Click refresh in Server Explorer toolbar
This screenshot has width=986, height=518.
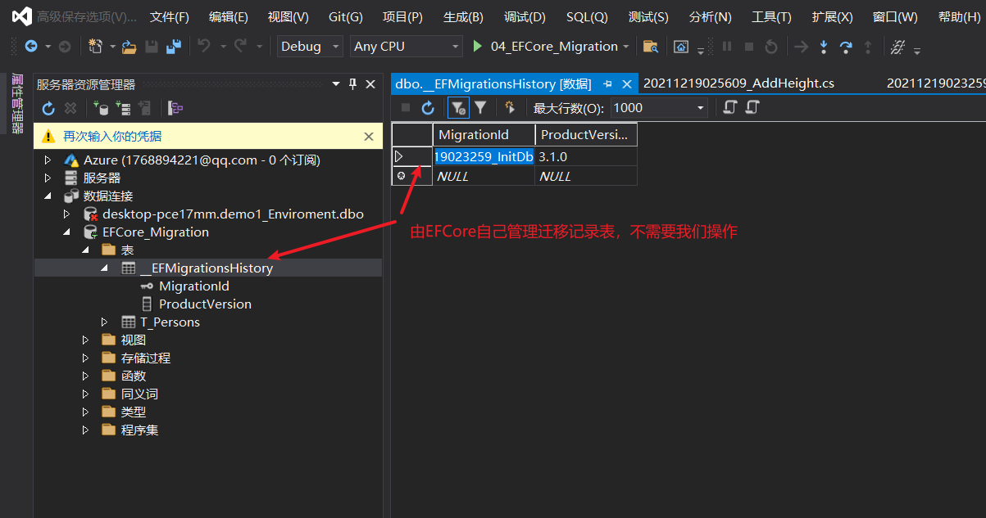pos(48,108)
